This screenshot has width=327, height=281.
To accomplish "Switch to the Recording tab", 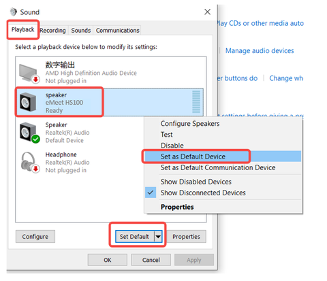I will 52,31.
